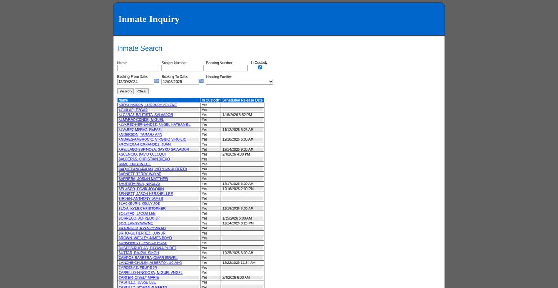Open BLOM, KYLE CHRISTOPHER link
558x288 pixels.
click(x=142, y=209)
